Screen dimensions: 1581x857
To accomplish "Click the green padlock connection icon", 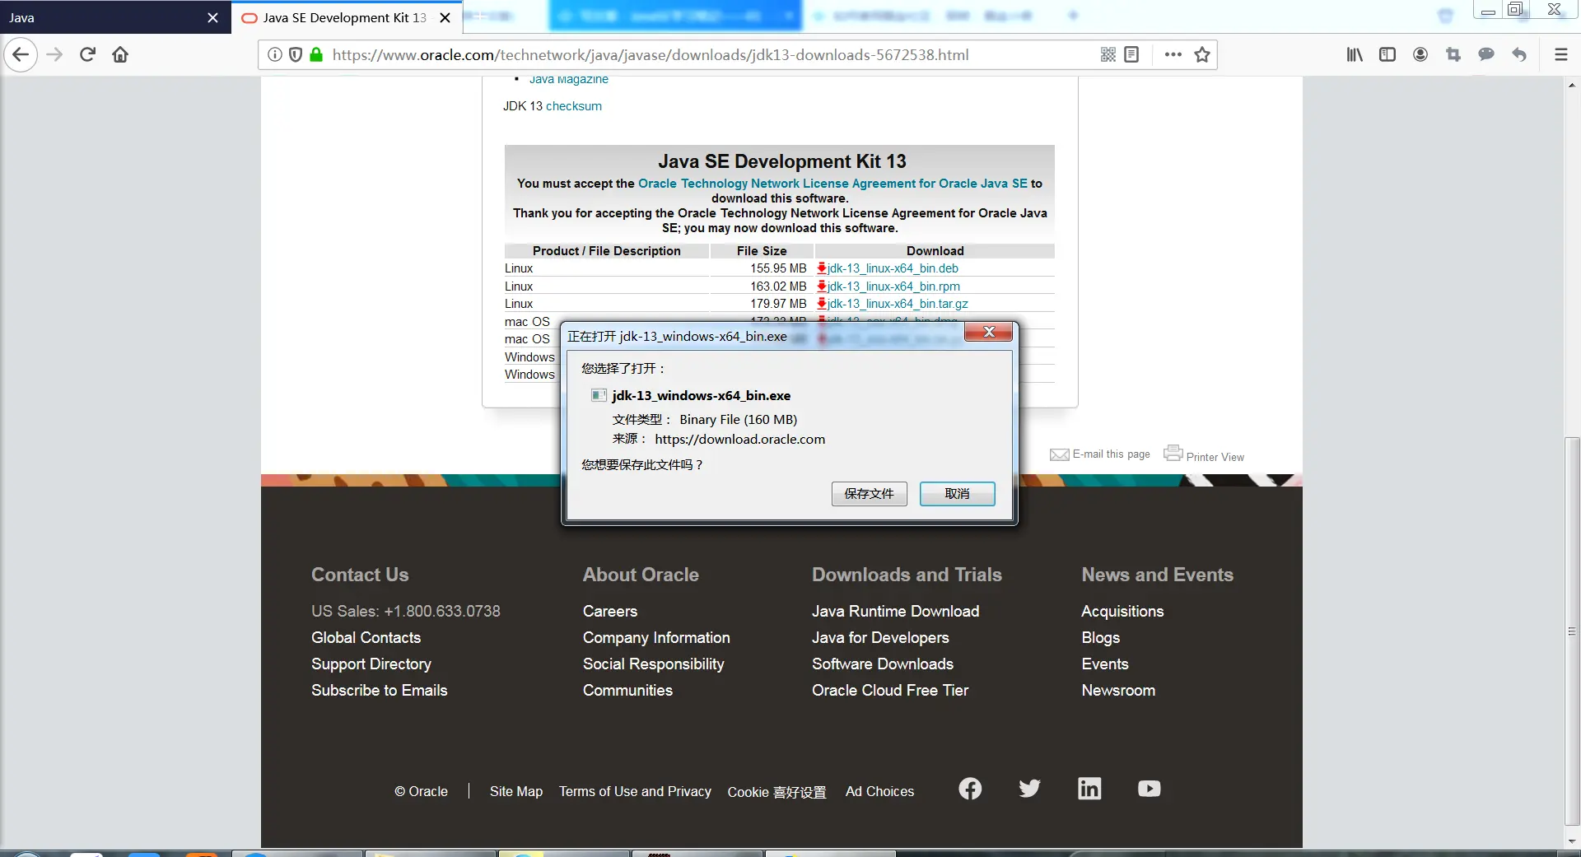I will click(x=316, y=55).
